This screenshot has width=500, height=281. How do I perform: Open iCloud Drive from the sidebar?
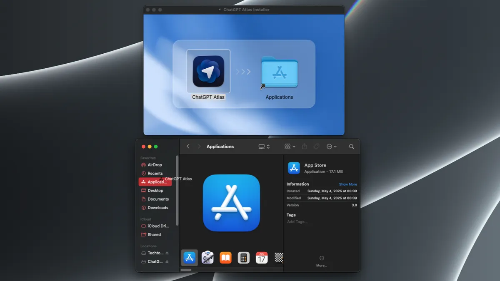(157, 226)
